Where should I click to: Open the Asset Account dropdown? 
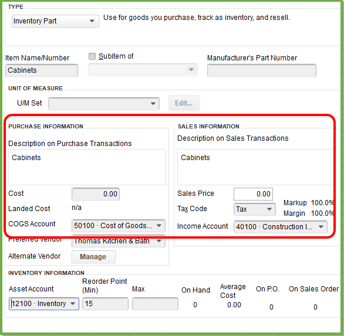[44, 304]
